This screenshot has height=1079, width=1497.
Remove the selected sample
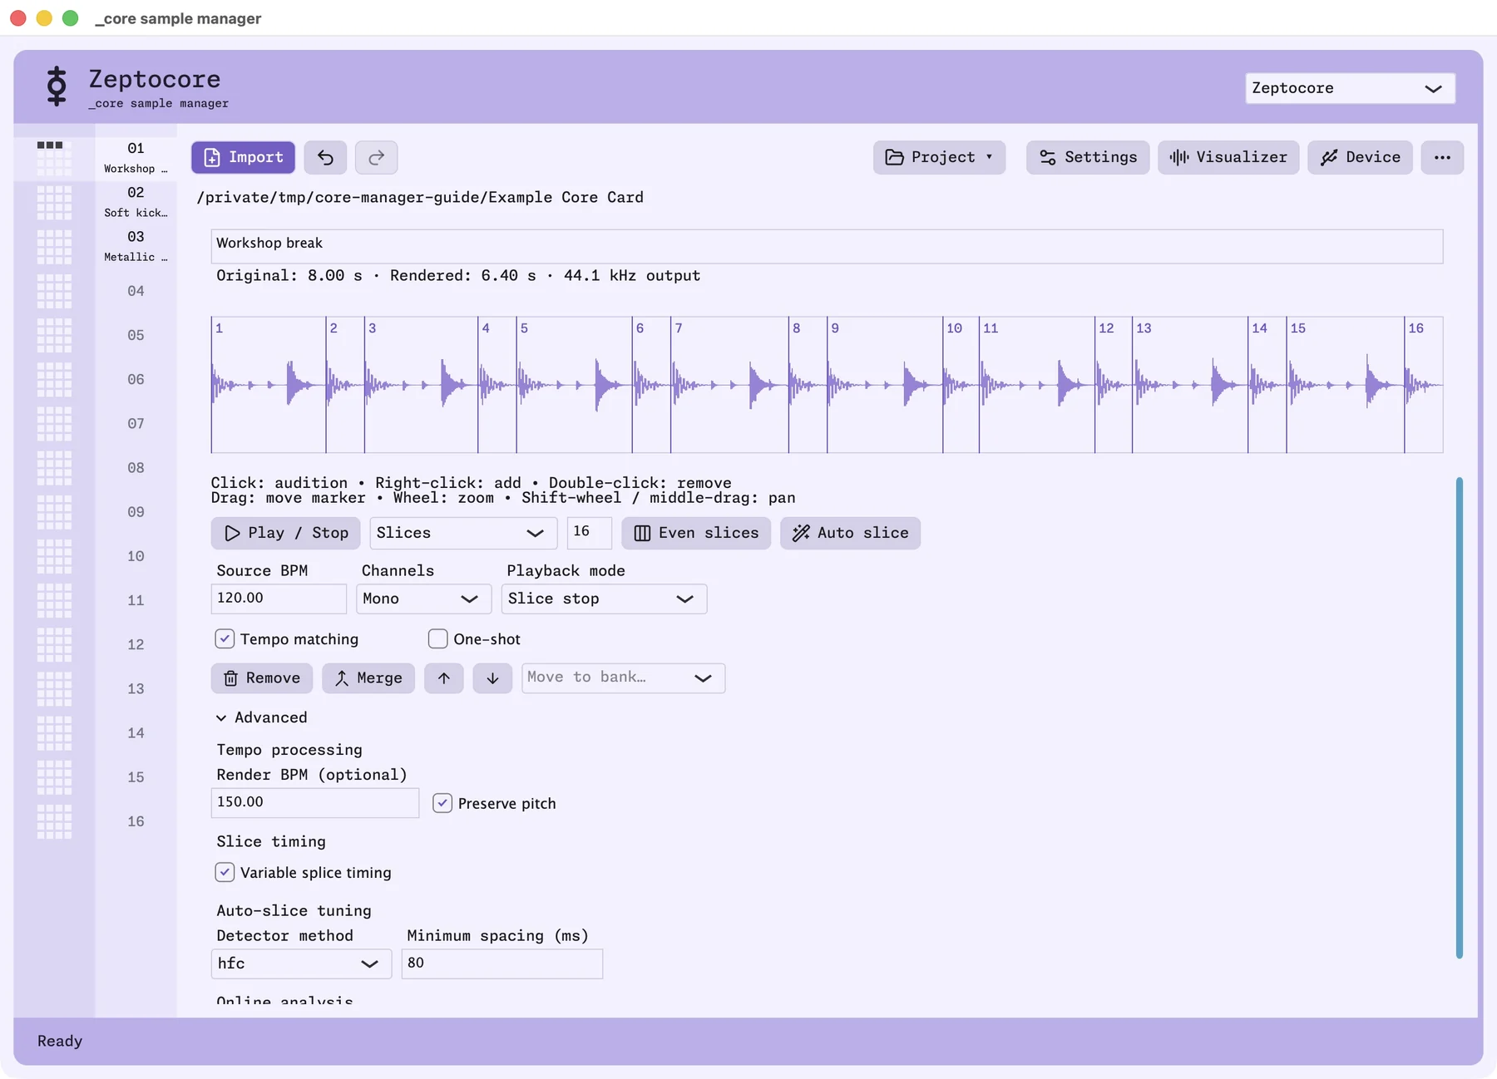pos(262,678)
